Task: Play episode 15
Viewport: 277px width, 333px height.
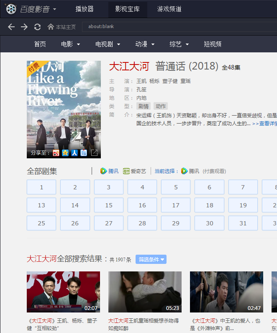Action: pos(109,205)
